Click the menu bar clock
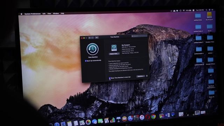 [x=200, y=10]
